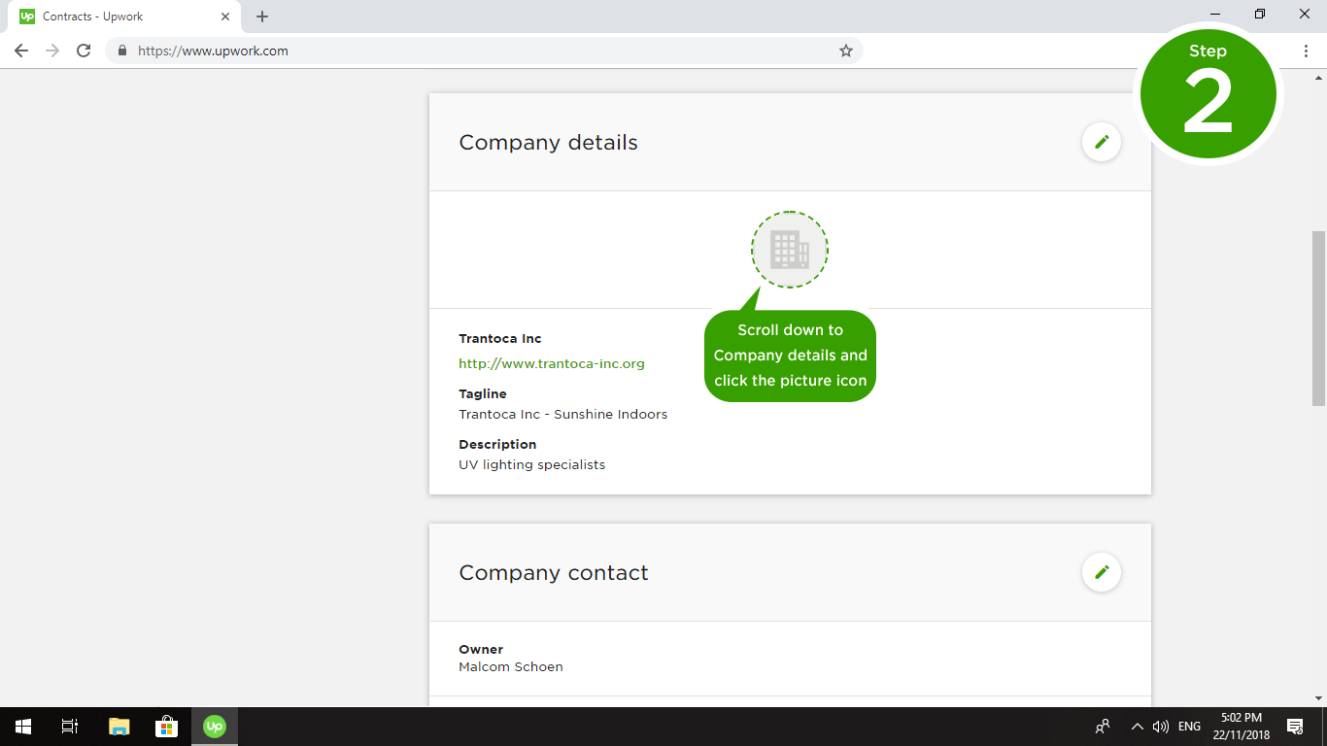Open Microsoft Store from taskbar
Image resolution: width=1327 pixels, height=746 pixels.
(166, 726)
